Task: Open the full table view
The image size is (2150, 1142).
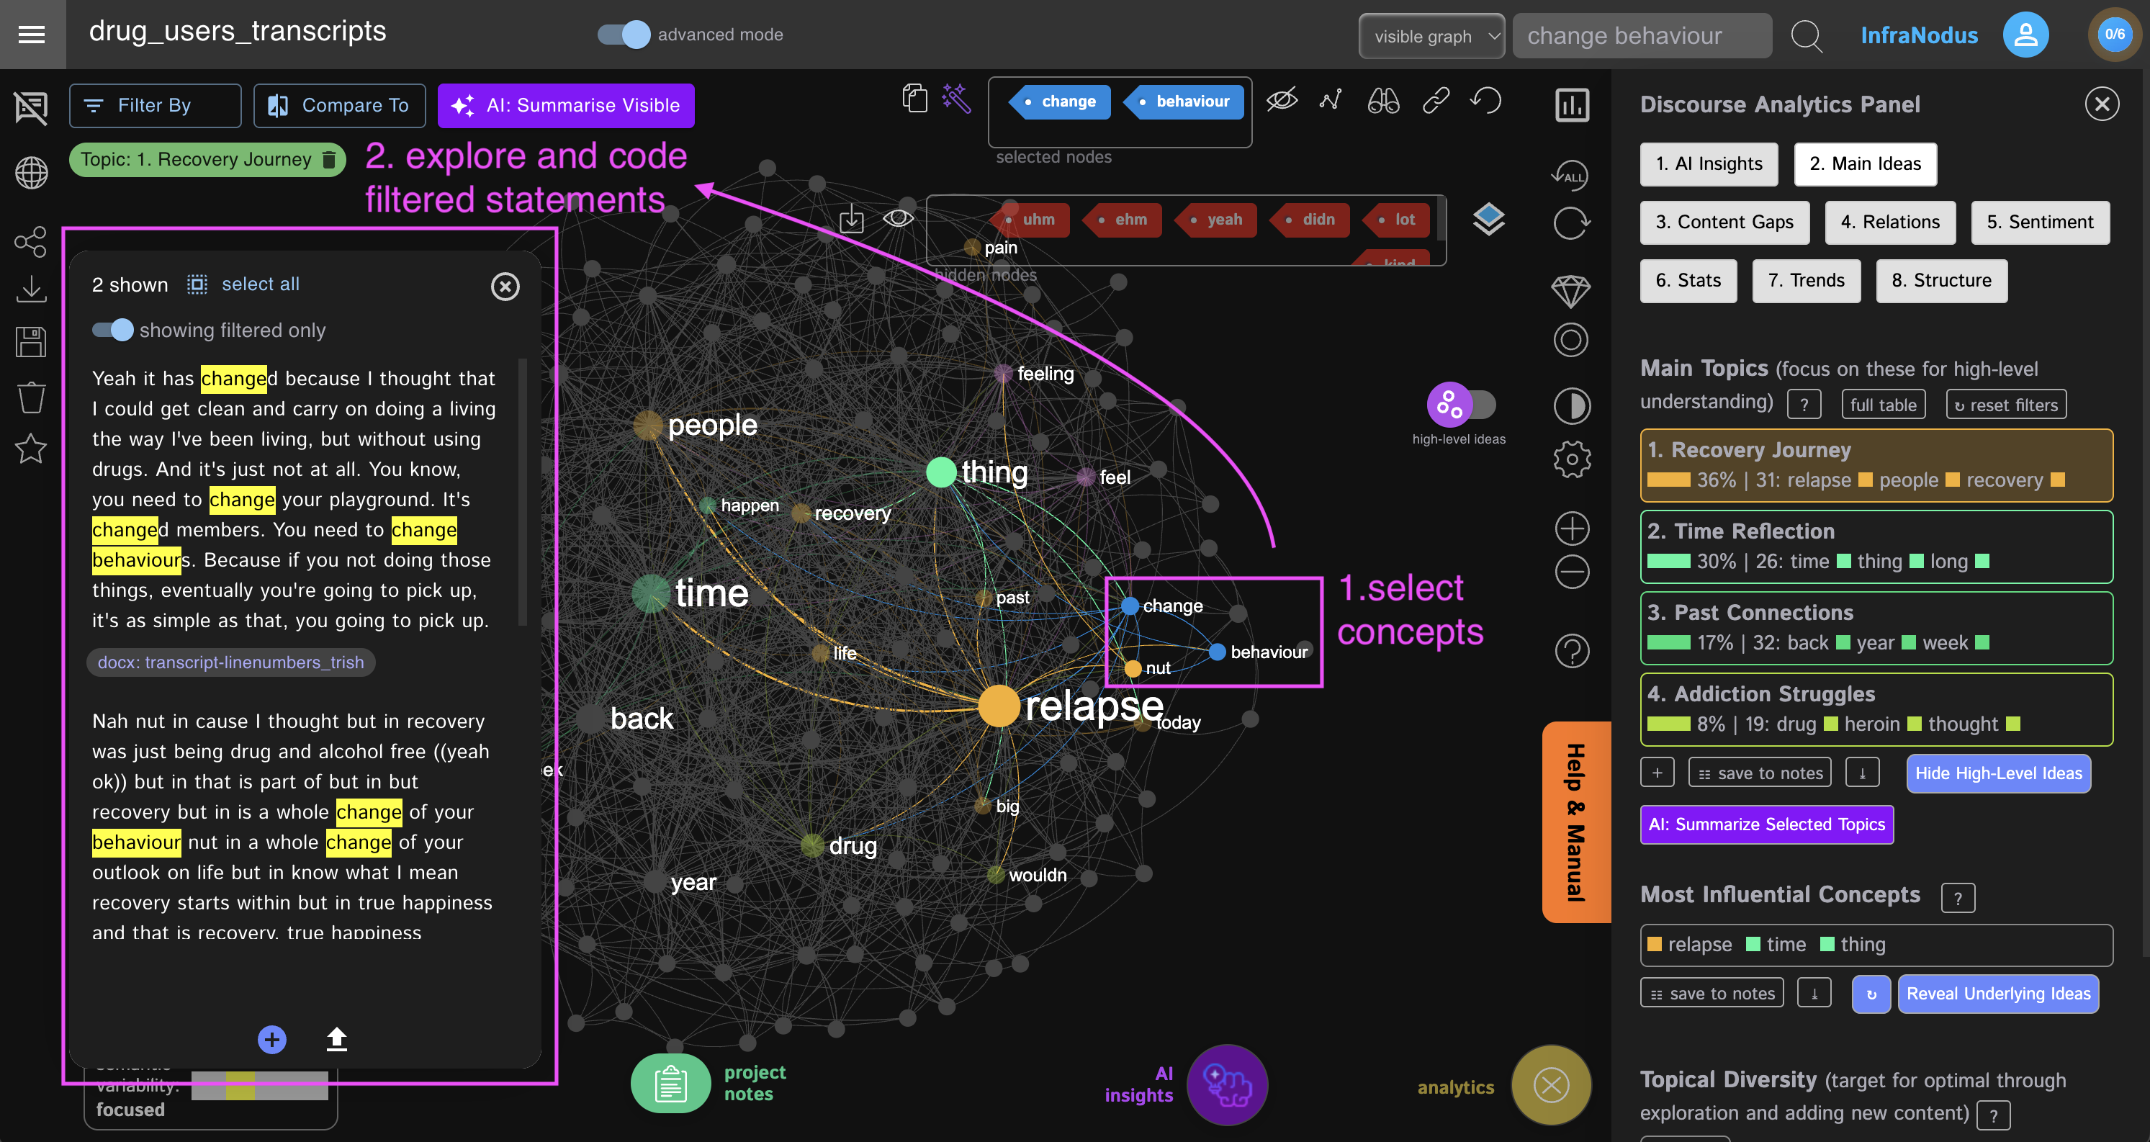Action: click(1883, 405)
